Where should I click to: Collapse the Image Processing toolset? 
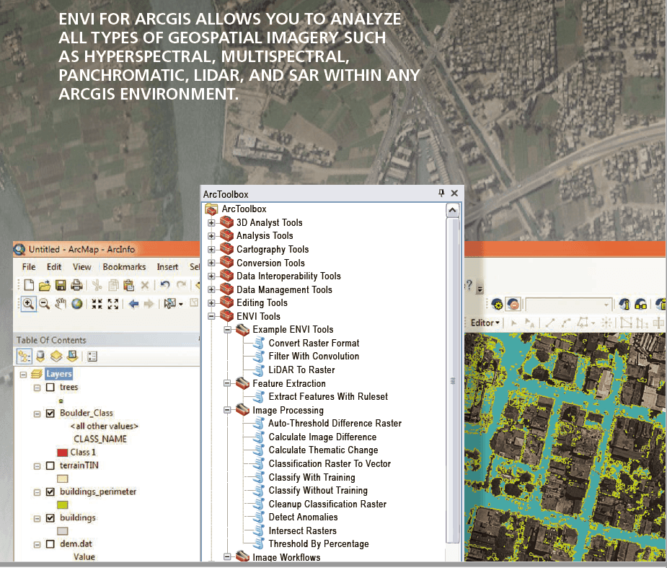(228, 410)
